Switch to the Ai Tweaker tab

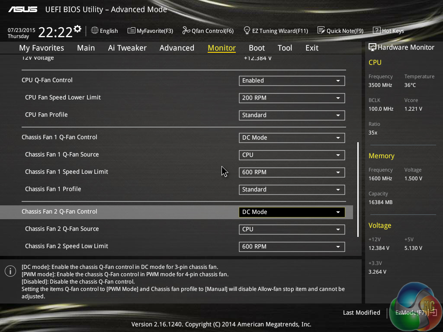[x=127, y=48]
